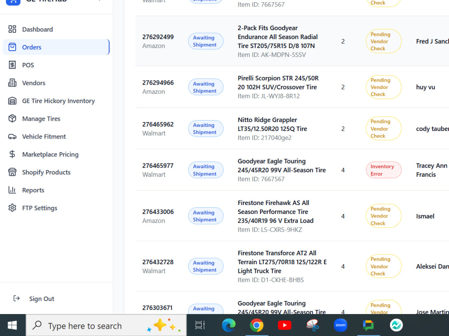Open Marketplace Pricing
Viewport: 449px width, 336px height.
pyautogui.click(x=50, y=155)
